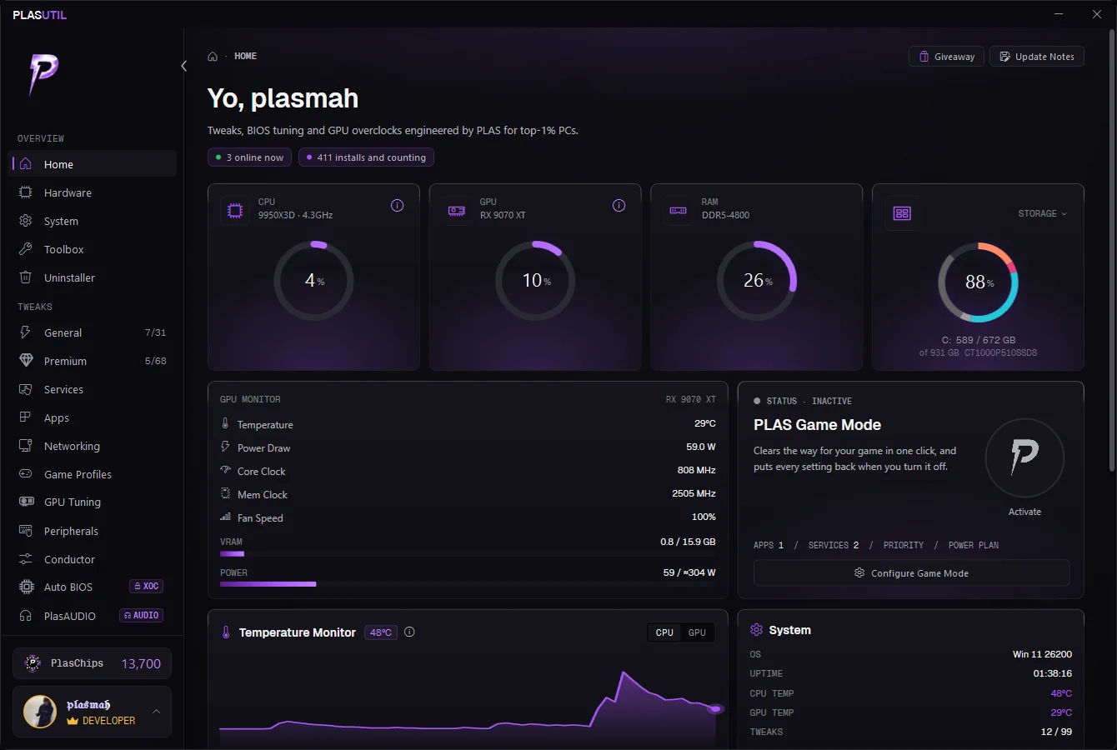
Task: Click the POWER usage bar in GPU Monitor
Action: (x=468, y=584)
